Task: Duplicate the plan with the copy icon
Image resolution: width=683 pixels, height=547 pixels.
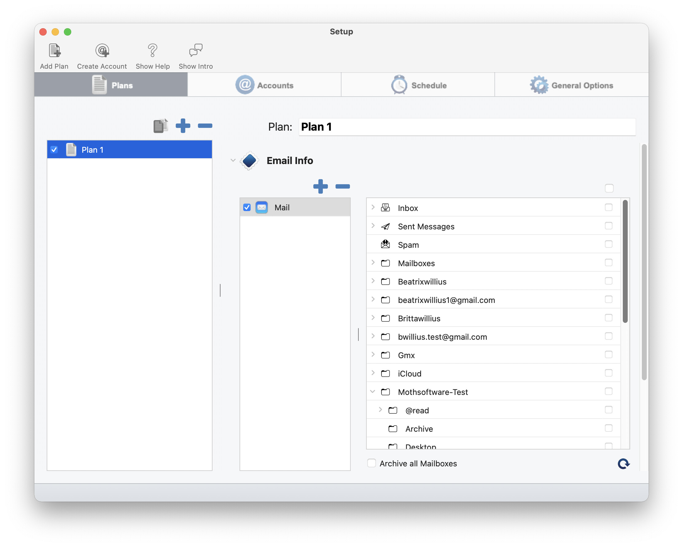Action: coord(161,126)
